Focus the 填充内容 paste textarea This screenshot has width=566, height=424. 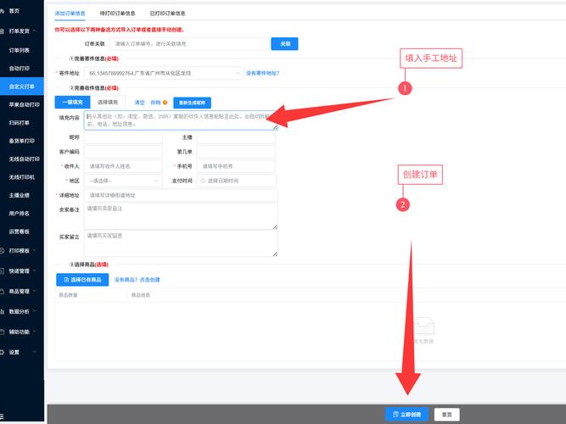181,120
